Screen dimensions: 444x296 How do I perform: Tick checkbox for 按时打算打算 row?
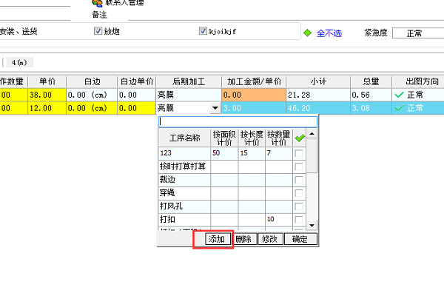298,166
